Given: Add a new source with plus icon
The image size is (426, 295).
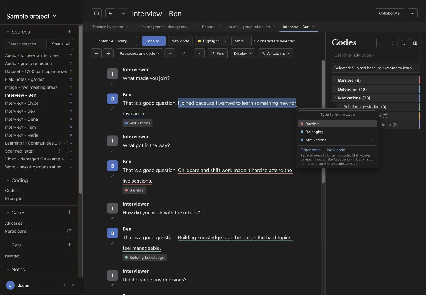Looking at the screenshot, I should (69, 31).
